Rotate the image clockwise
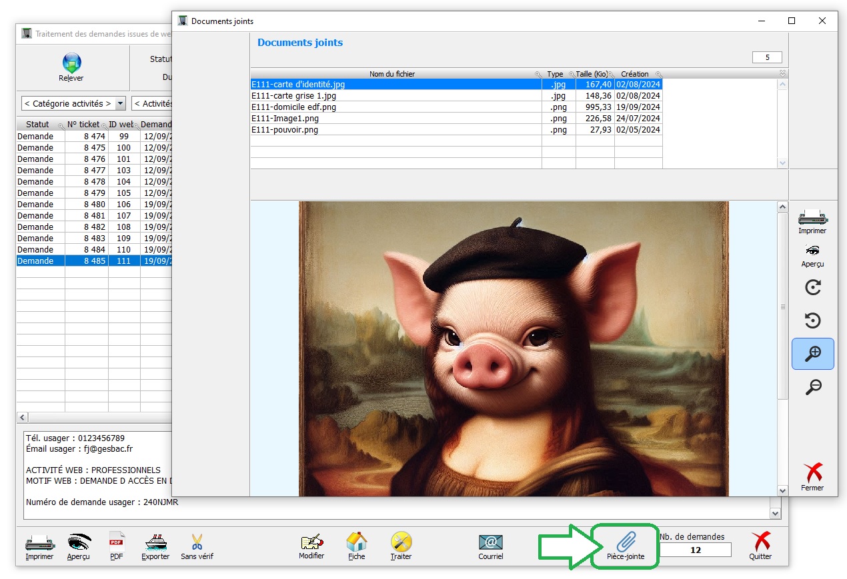 pyautogui.click(x=812, y=288)
